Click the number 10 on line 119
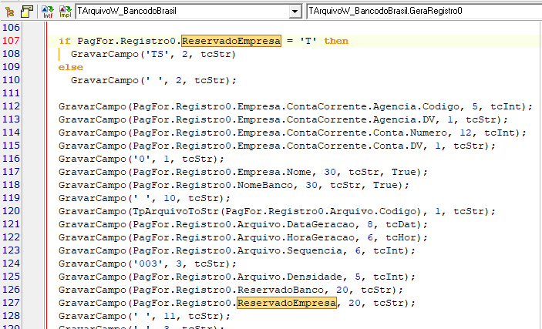This screenshot has height=329, width=542. 170,198
